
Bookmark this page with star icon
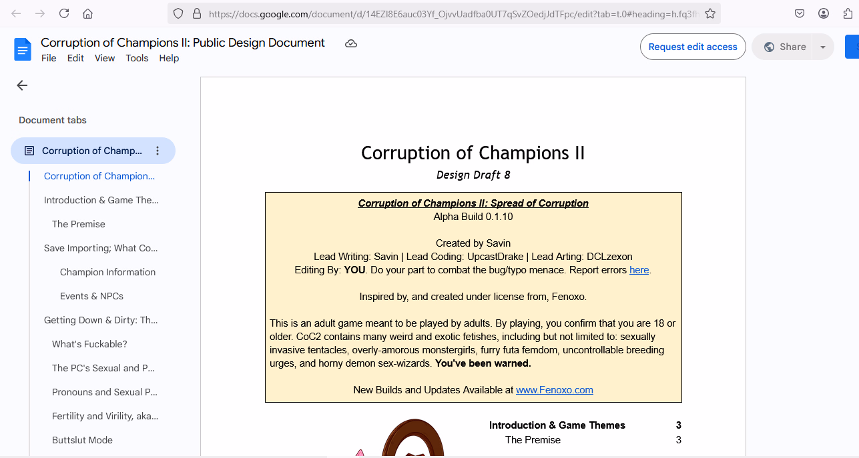(710, 13)
